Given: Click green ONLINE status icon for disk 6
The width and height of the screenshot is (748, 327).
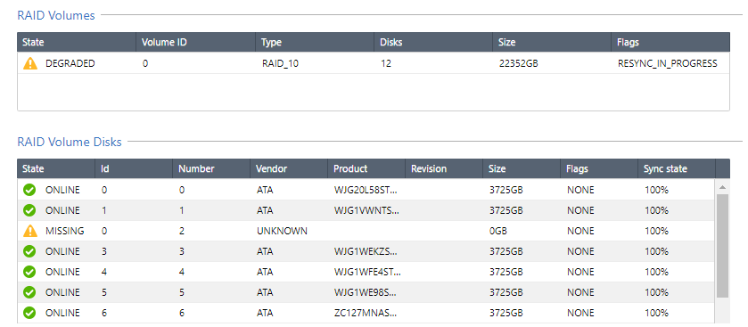Looking at the screenshot, I should pos(29,313).
